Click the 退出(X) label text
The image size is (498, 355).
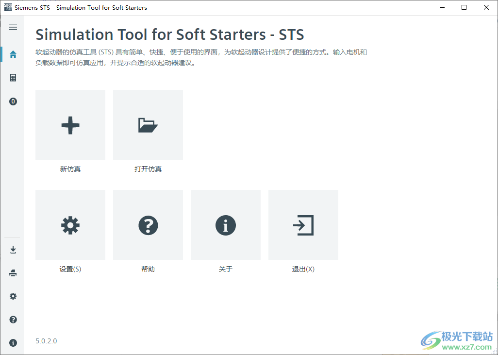coord(303,269)
